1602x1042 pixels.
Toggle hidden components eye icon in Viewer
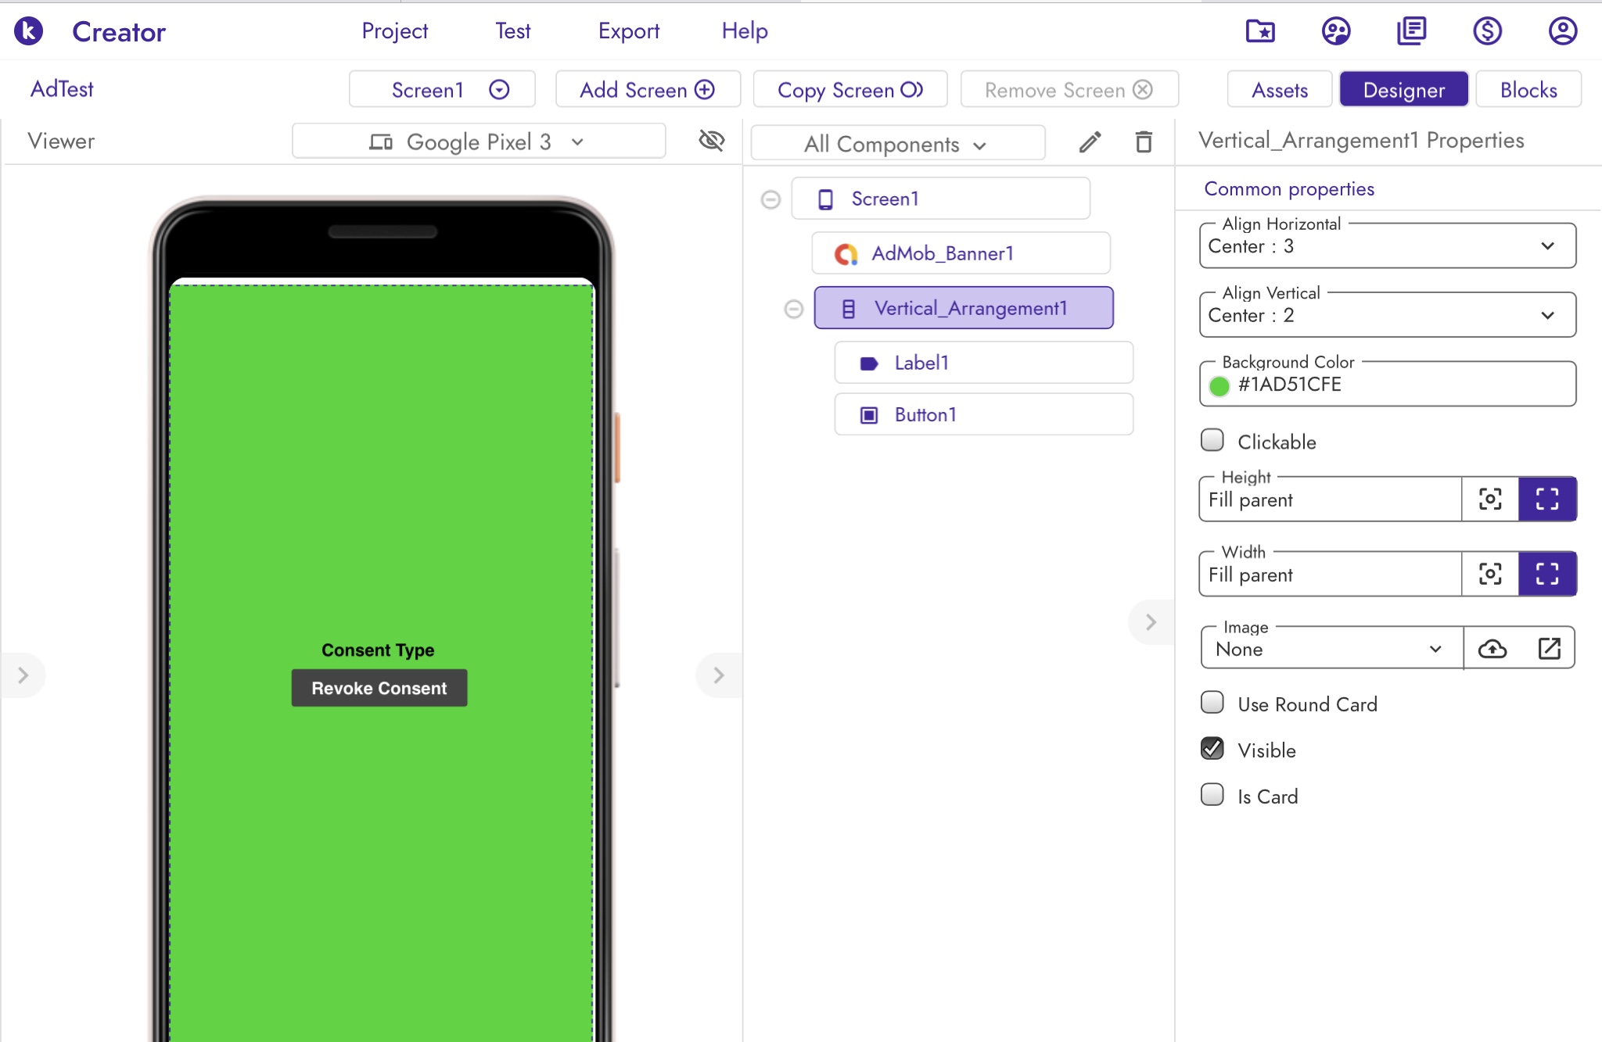711,141
